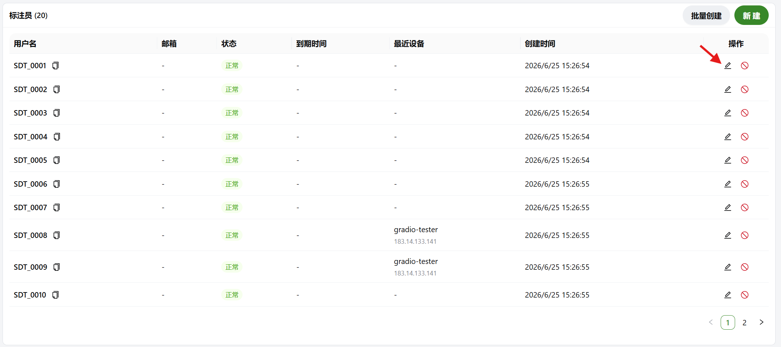Copy the SDT_0001 username

pyautogui.click(x=56, y=65)
